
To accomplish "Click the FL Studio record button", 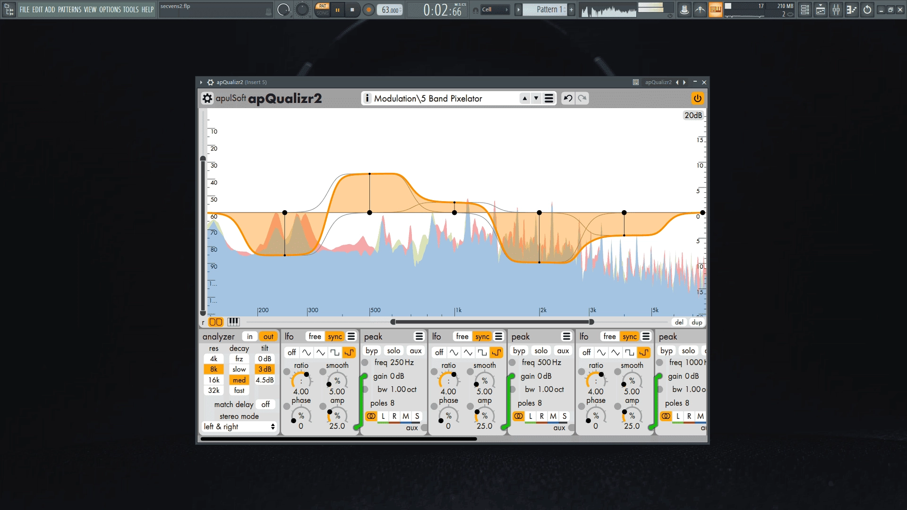I will point(368,9).
